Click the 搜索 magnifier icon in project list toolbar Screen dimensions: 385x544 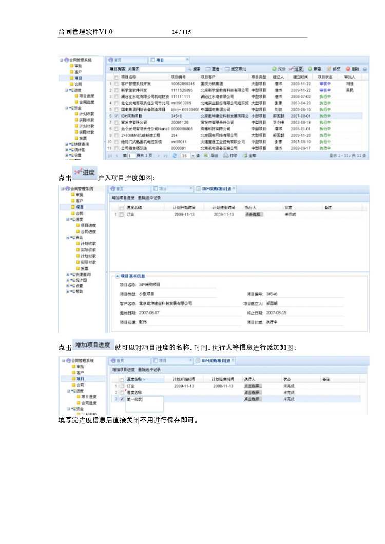pyautogui.click(x=189, y=69)
